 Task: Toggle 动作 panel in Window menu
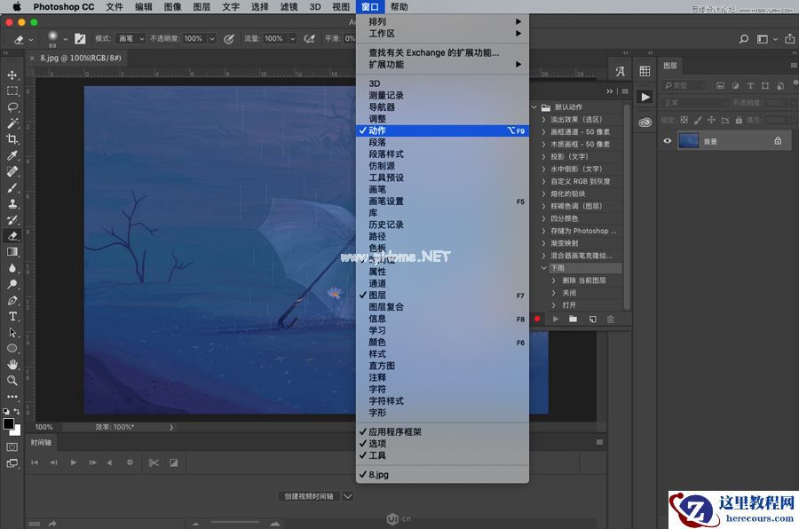tap(442, 130)
